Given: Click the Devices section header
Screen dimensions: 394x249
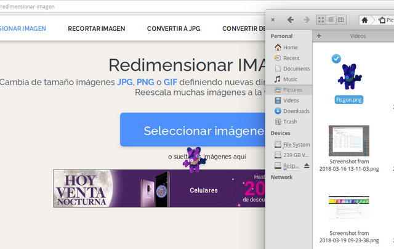Looking at the screenshot, I should pos(281,133).
